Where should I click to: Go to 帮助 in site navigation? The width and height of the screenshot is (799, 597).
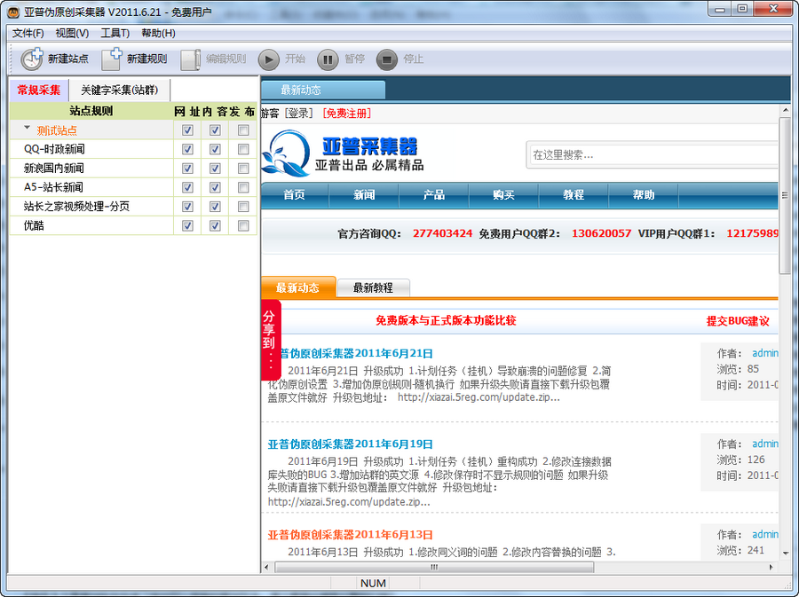pos(643,195)
